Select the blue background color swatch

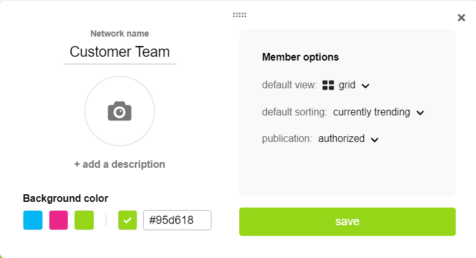33,220
